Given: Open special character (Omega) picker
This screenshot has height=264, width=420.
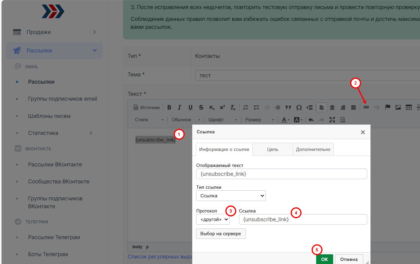Looking at the screenshot, I should (299, 107).
